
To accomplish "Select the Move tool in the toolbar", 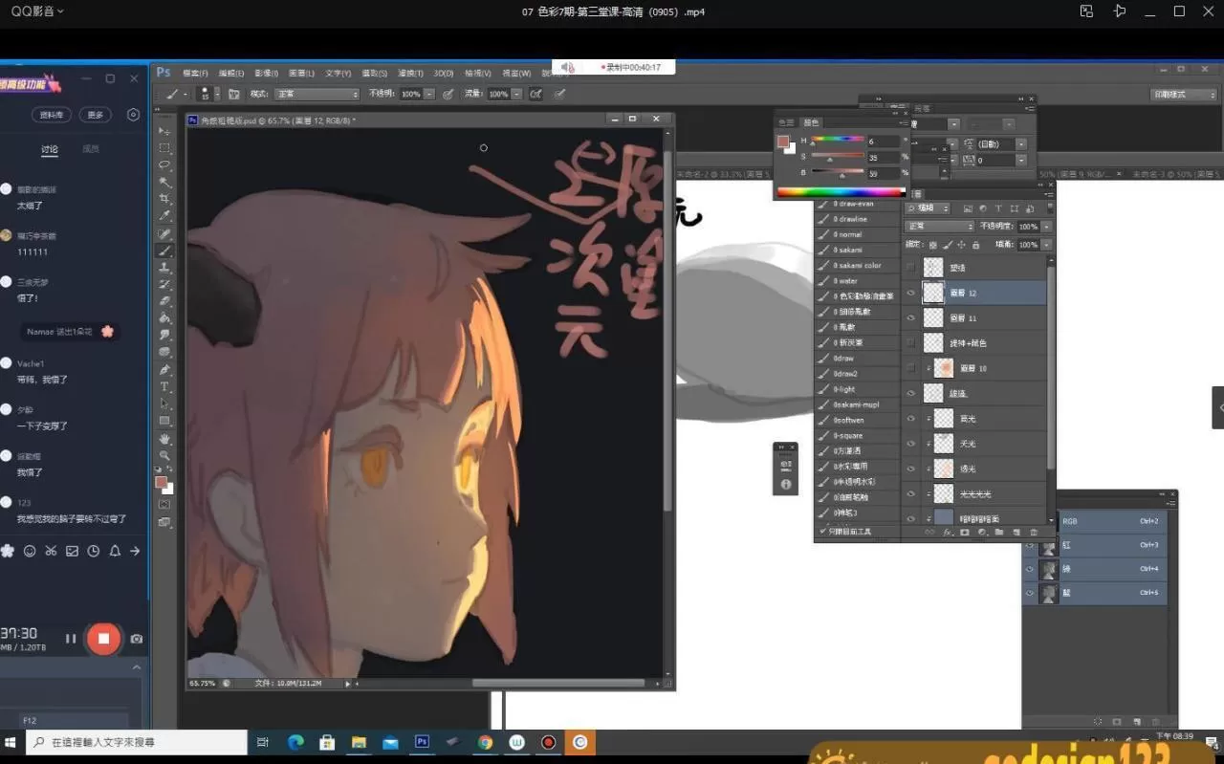I will click(x=164, y=129).
